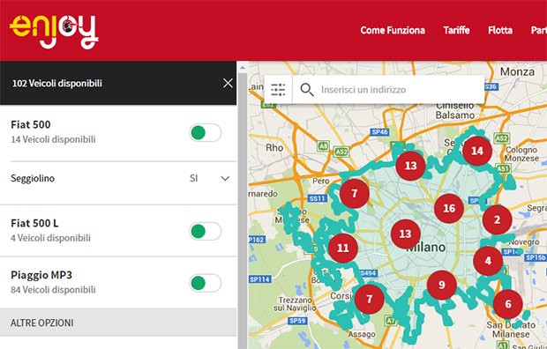Image resolution: width=547 pixels, height=349 pixels.
Task: Select map cluster marker 4
Action: pyautogui.click(x=488, y=261)
